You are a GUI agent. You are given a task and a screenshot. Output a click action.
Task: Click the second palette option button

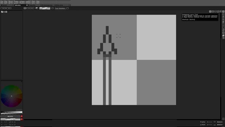coord(5,8)
